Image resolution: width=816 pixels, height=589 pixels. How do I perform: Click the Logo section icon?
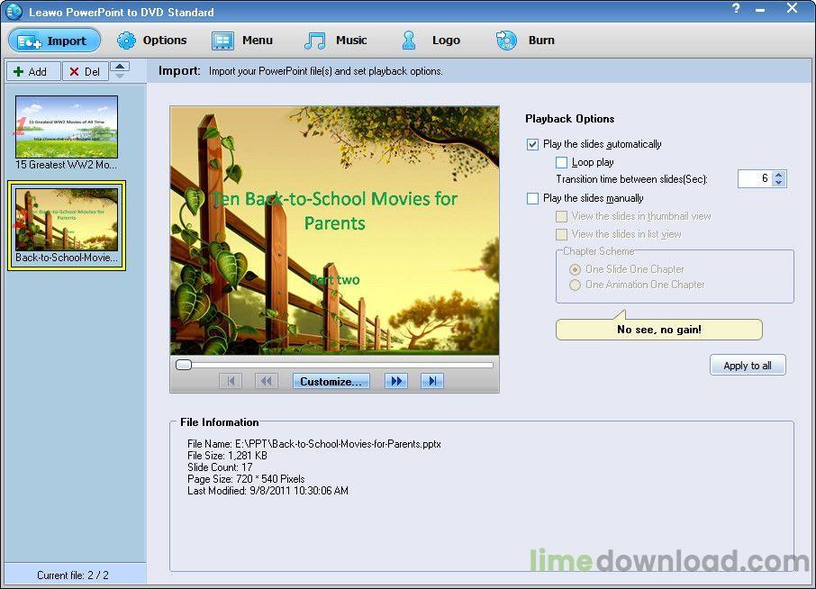[x=411, y=40]
